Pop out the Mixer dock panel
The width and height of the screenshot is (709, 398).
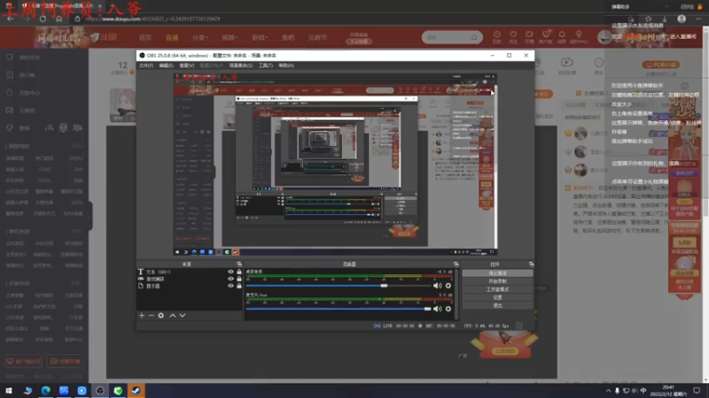coord(456,264)
